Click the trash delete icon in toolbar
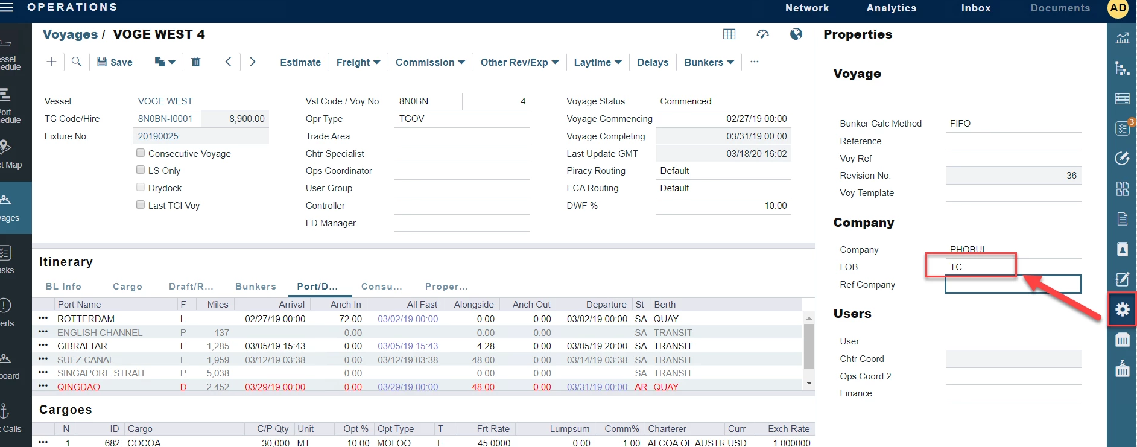 tap(195, 62)
